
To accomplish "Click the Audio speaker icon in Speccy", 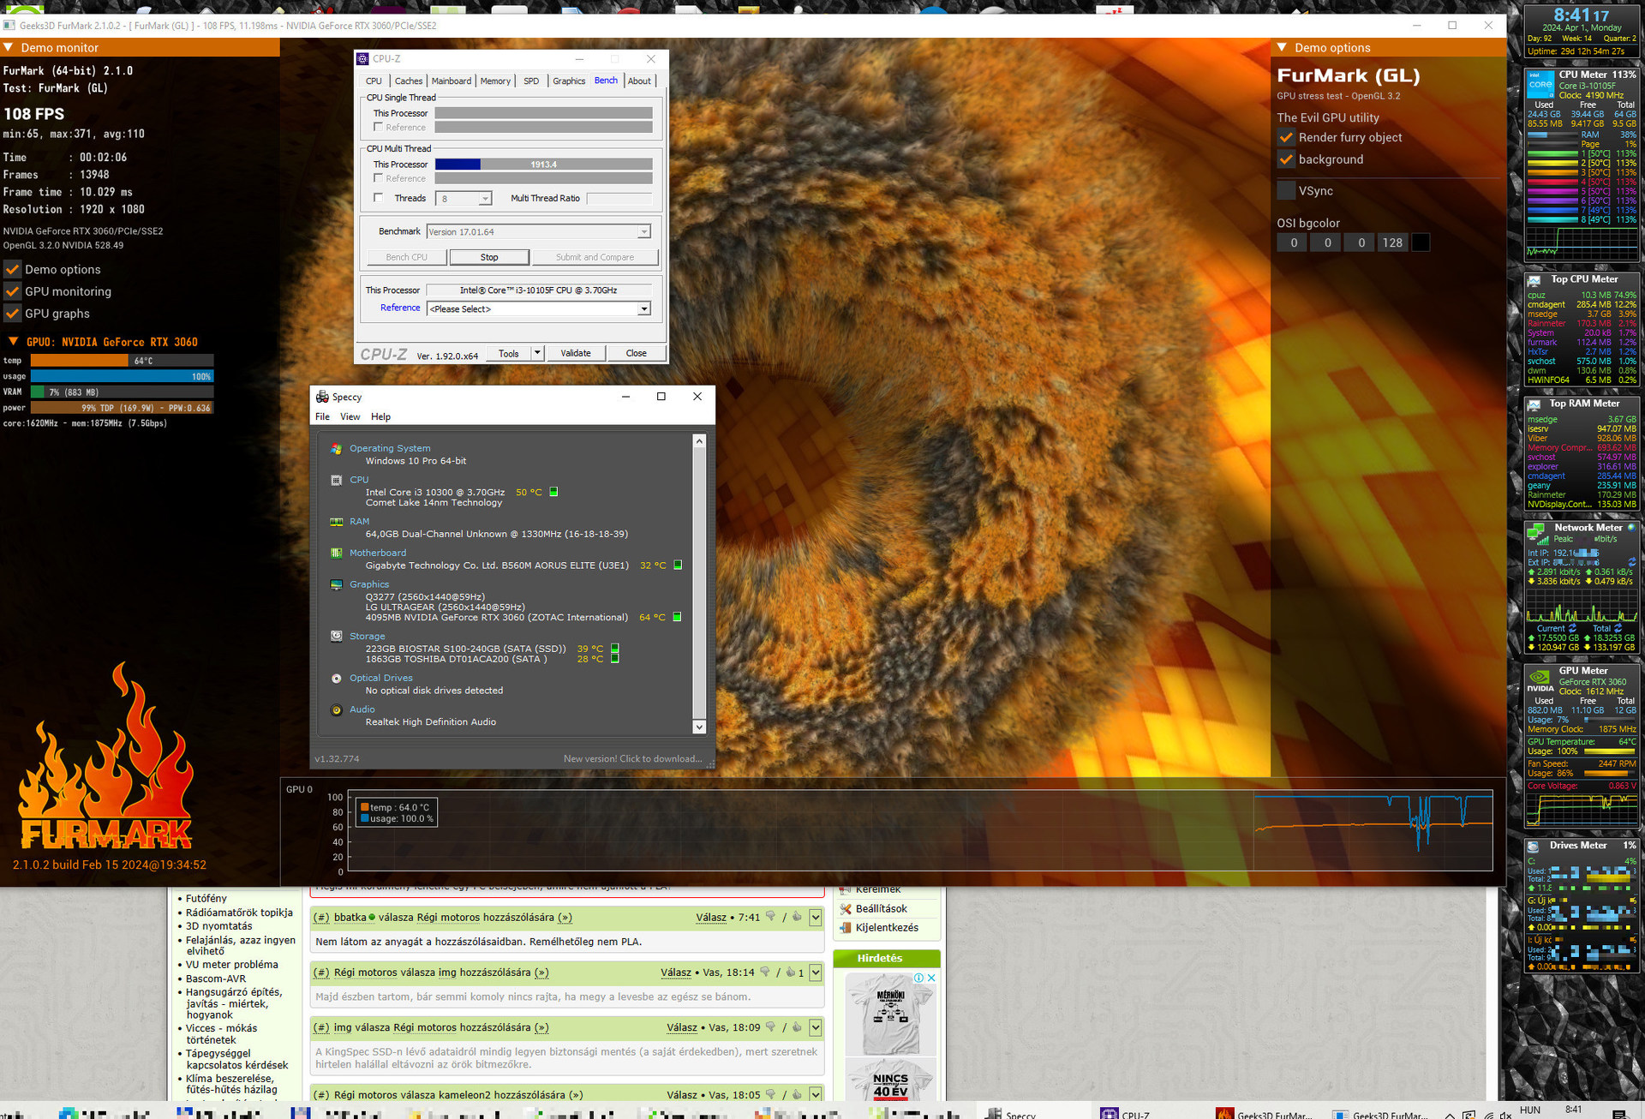I will coord(336,709).
